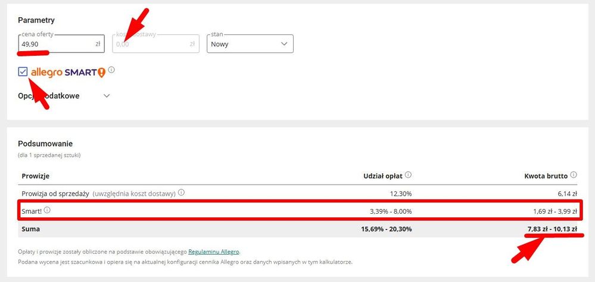Click the Prowizje column header
595x282 pixels.
[x=36, y=176]
